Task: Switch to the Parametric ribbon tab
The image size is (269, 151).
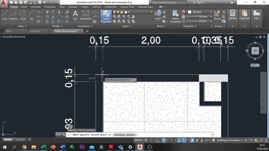Action: pyautogui.click(x=50, y=7)
